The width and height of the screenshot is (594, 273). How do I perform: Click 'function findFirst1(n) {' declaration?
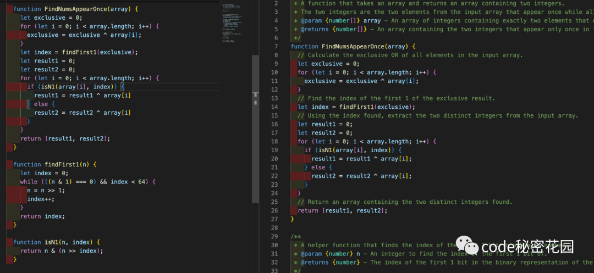56,164
